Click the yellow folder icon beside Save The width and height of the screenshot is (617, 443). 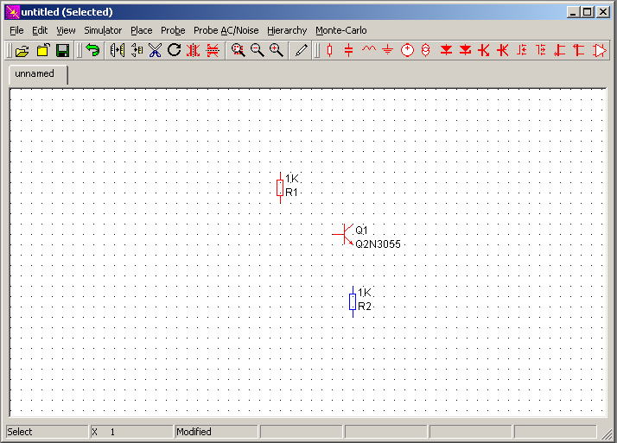pyautogui.click(x=43, y=51)
